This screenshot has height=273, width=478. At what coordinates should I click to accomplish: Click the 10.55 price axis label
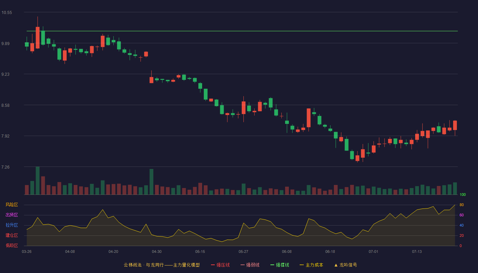[x=6, y=13]
